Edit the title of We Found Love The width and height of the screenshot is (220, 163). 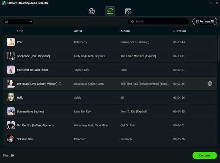coord(60,83)
